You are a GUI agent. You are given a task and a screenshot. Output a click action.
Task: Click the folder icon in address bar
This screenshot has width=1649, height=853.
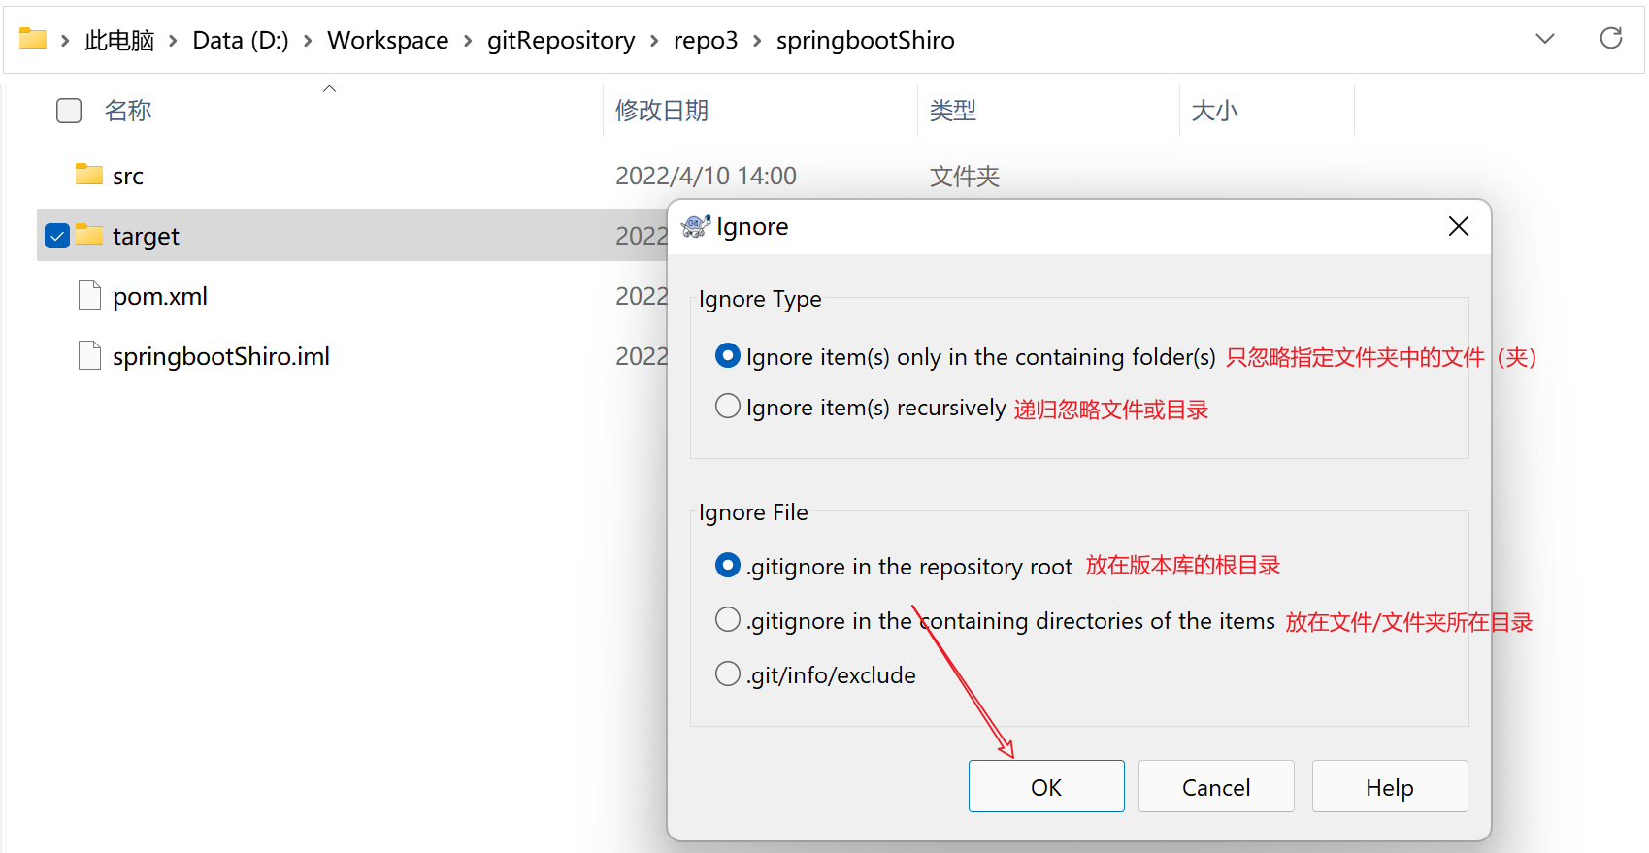click(33, 39)
